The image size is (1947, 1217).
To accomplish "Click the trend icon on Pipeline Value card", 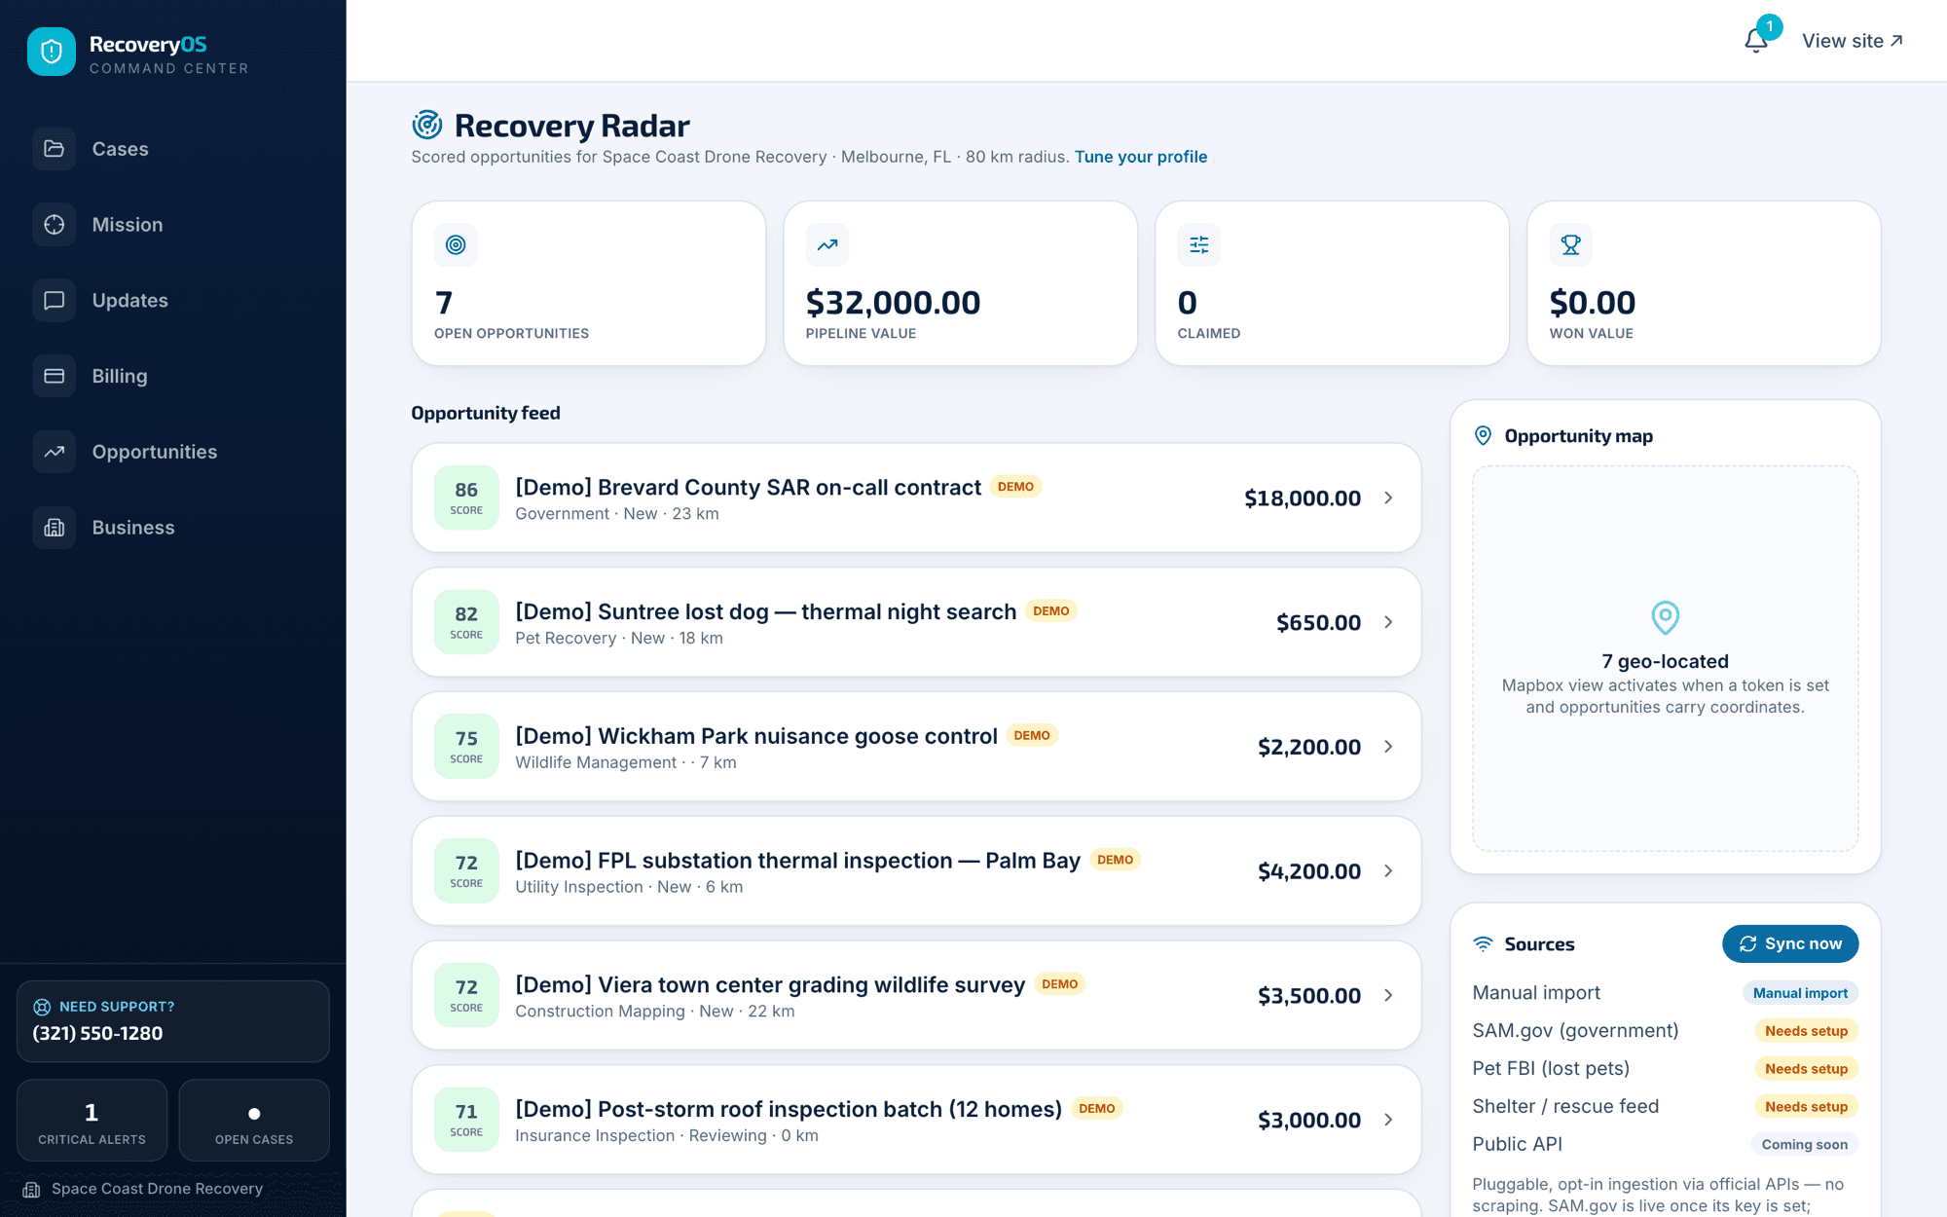I will (x=827, y=245).
